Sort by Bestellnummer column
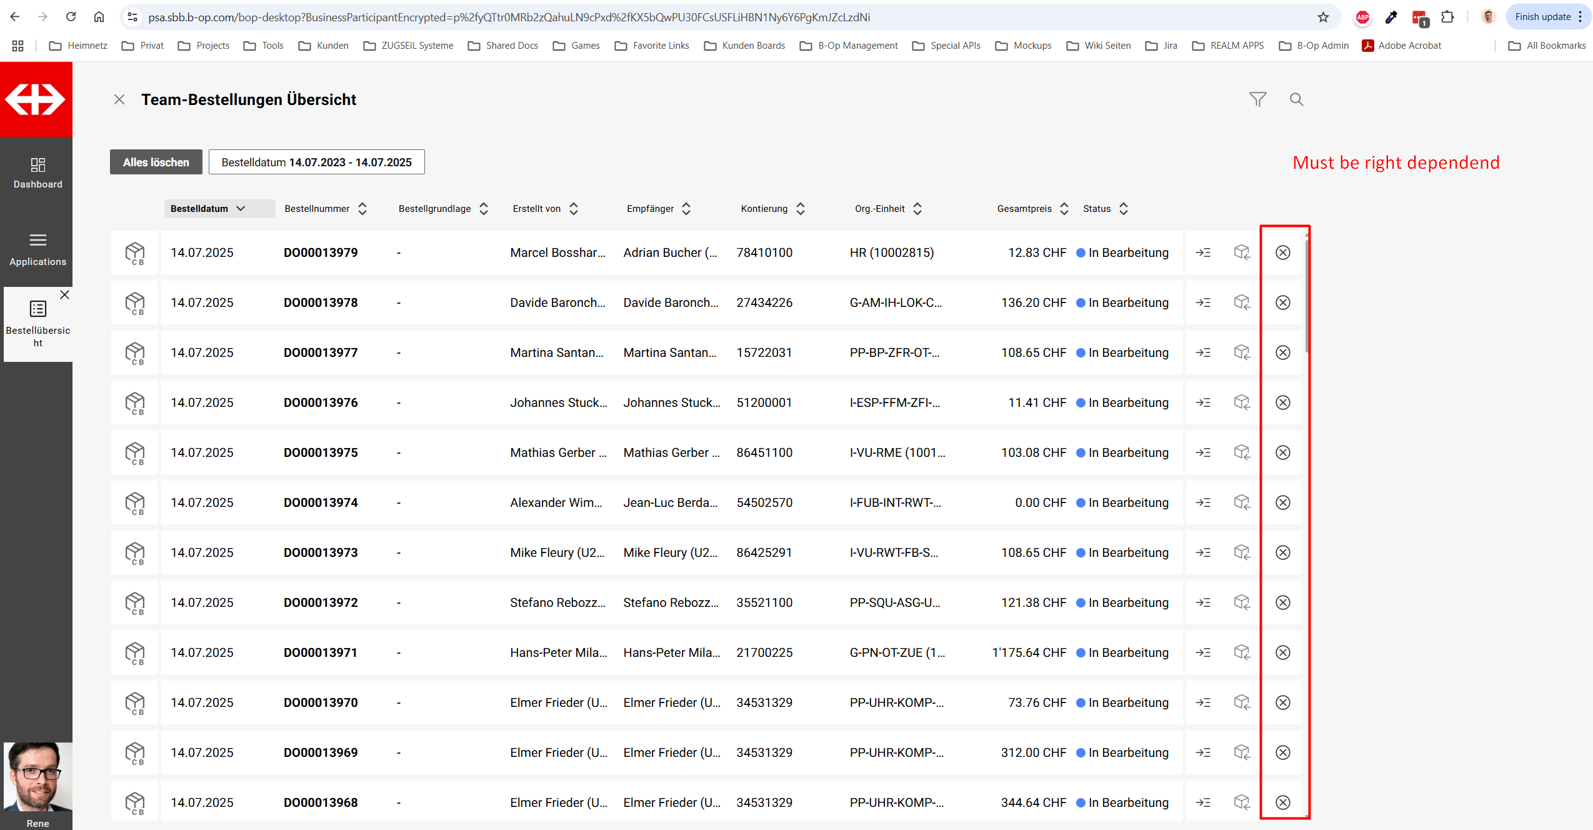The image size is (1593, 830). [x=362, y=209]
